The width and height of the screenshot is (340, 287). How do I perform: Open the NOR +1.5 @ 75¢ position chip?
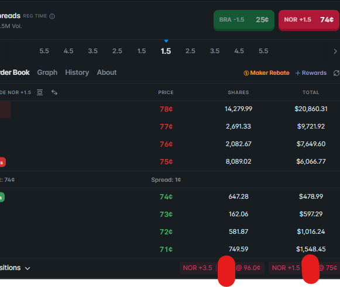tap(304, 268)
